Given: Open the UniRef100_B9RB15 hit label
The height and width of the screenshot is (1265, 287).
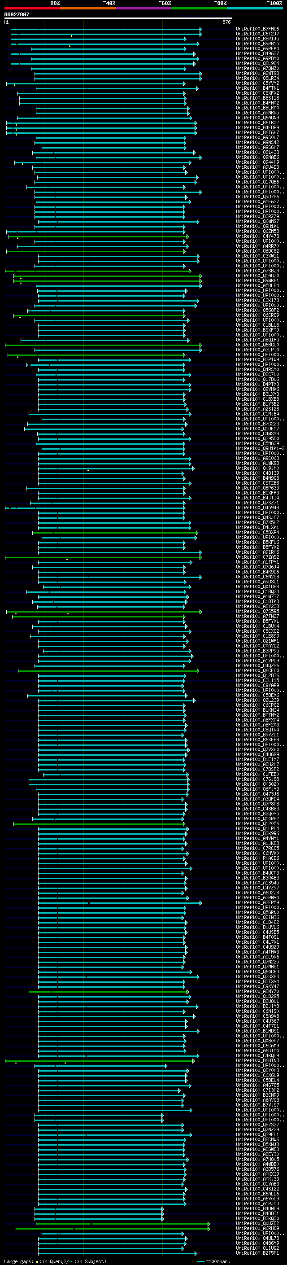Looking at the screenshot, I should click(257, 44).
